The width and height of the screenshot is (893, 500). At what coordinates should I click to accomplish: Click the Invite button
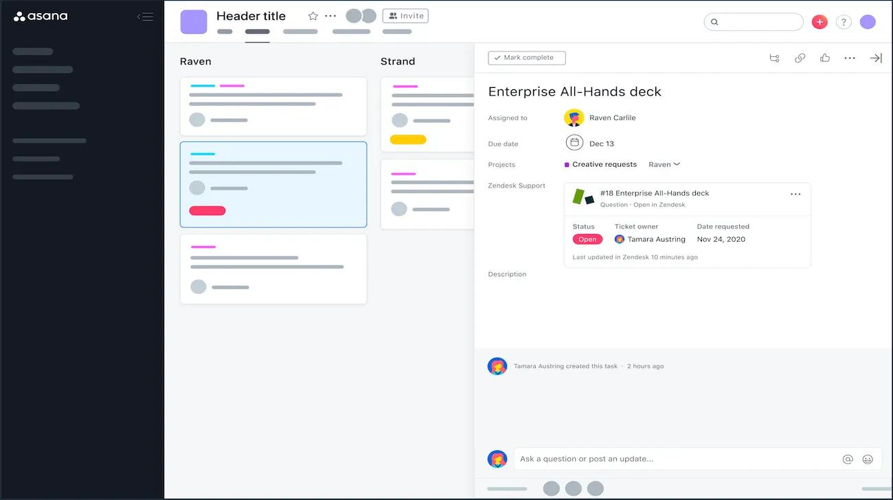tap(405, 15)
